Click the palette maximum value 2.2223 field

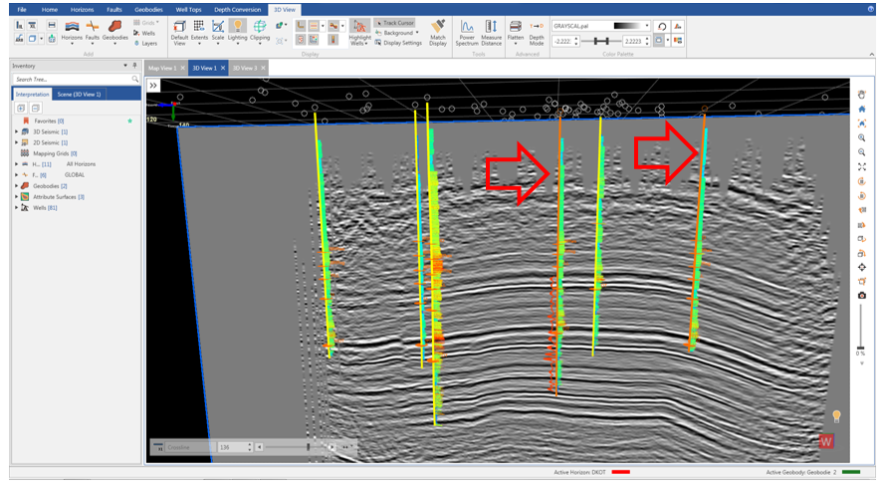[634, 41]
